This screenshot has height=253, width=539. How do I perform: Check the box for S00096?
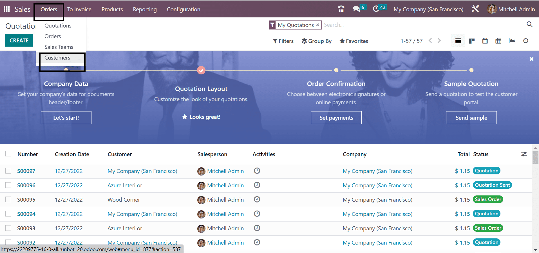(8, 185)
